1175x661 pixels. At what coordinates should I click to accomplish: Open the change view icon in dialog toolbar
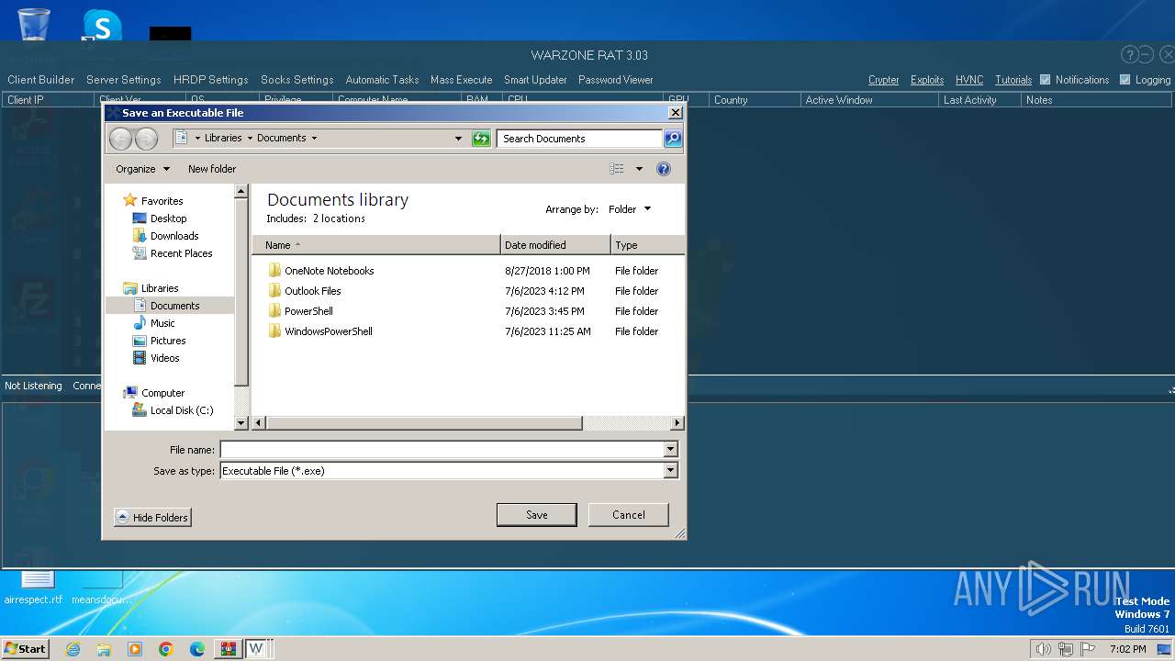coord(617,169)
